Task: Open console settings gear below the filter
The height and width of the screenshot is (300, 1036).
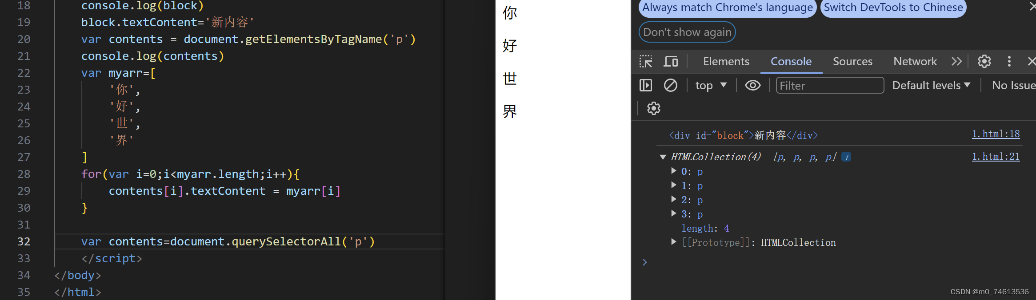Action: coord(654,108)
